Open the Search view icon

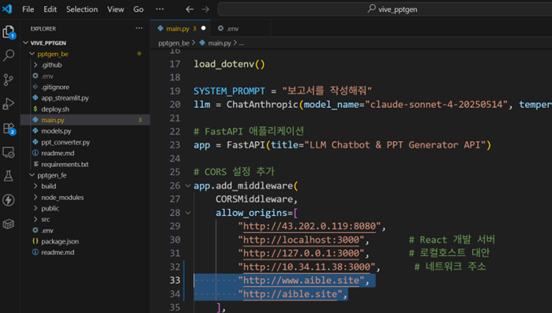pyautogui.click(x=9, y=55)
